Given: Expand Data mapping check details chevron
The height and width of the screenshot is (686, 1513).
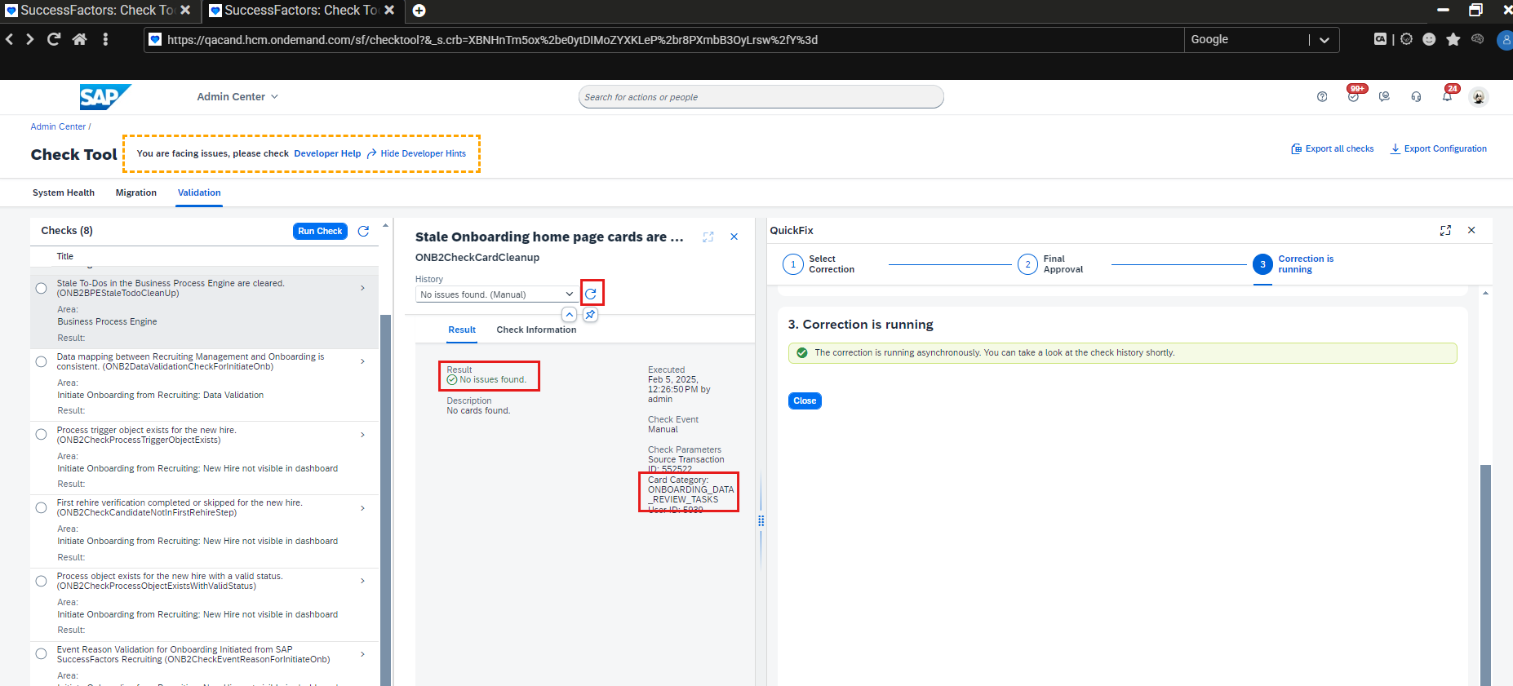Looking at the screenshot, I should click(363, 361).
